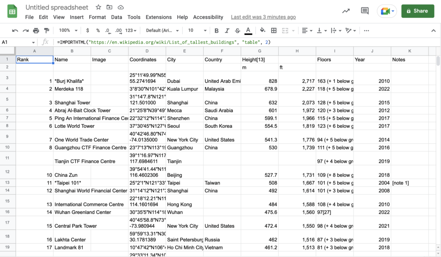Open the Data menu

coord(116,17)
